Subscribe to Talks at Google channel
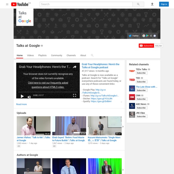 tap(146, 46)
